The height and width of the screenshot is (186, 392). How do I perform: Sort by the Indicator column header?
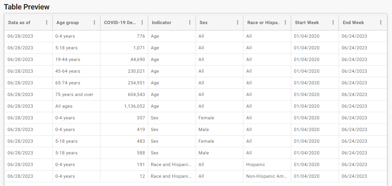[x=161, y=23]
